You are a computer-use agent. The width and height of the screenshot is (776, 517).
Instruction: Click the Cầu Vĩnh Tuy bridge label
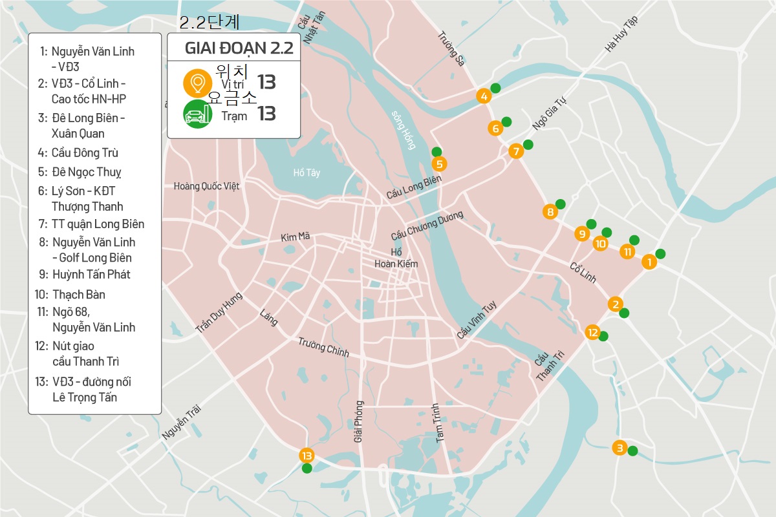pyautogui.click(x=476, y=321)
